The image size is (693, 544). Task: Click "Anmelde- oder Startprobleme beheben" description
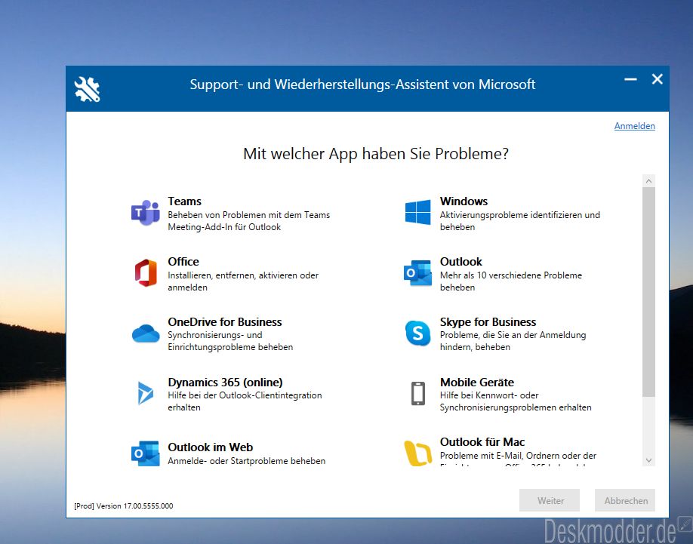click(x=247, y=461)
